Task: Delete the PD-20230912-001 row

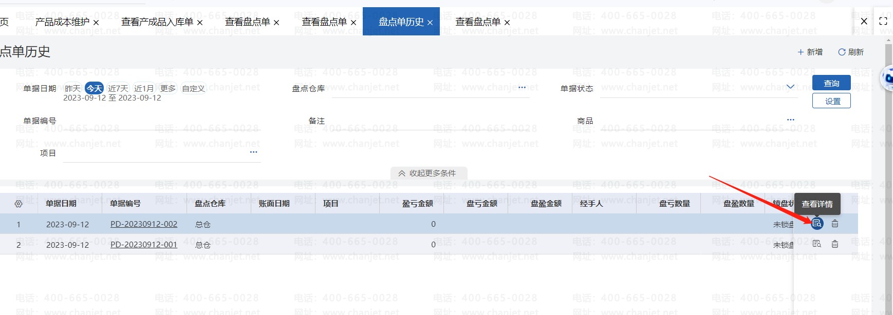Action: (835, 244)
